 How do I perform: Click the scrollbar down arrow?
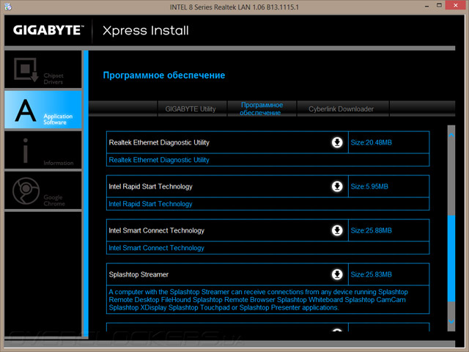(x=451, y=321)
